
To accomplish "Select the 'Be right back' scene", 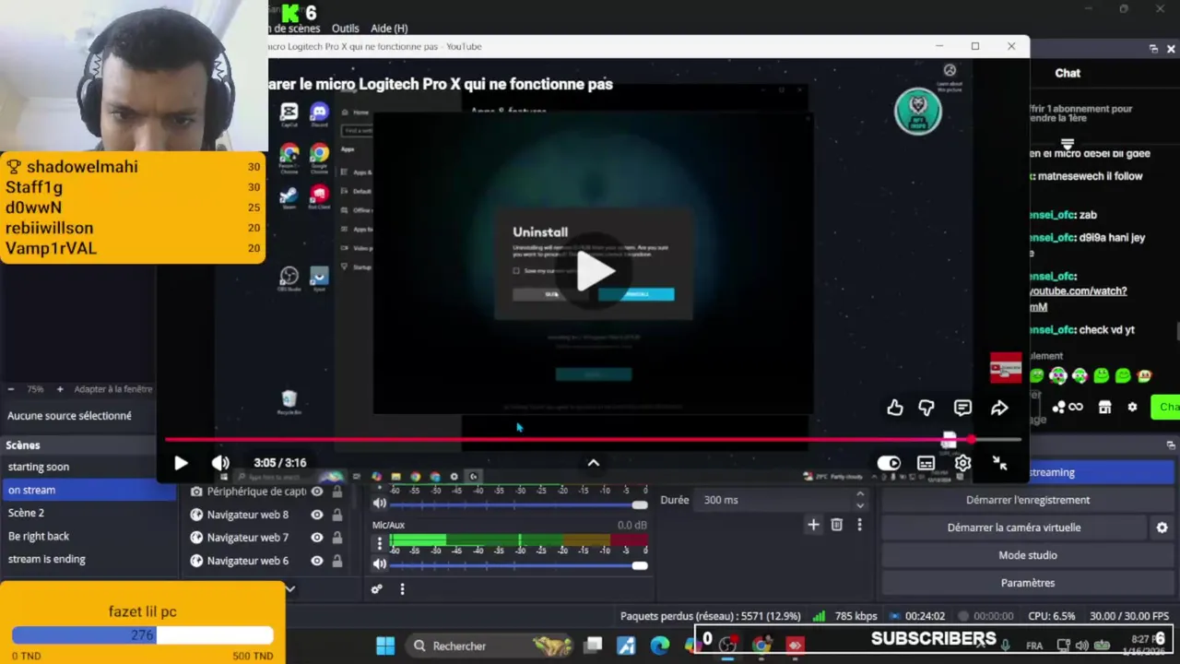I will [88, 536].
